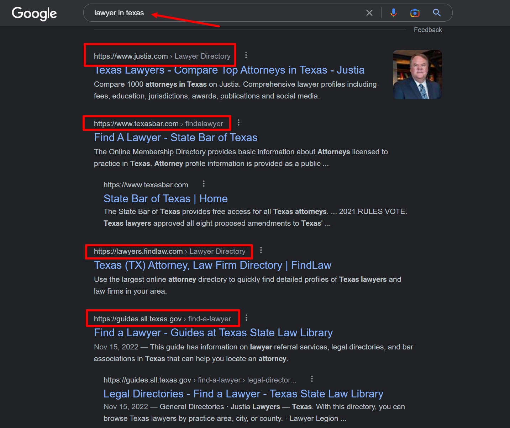This screenshot has height=428, width=510.
Task: Open 'Find a Lawyer - Guides at Texas State Law Library'
Action: pyautogui.click(x=213, y=333)
